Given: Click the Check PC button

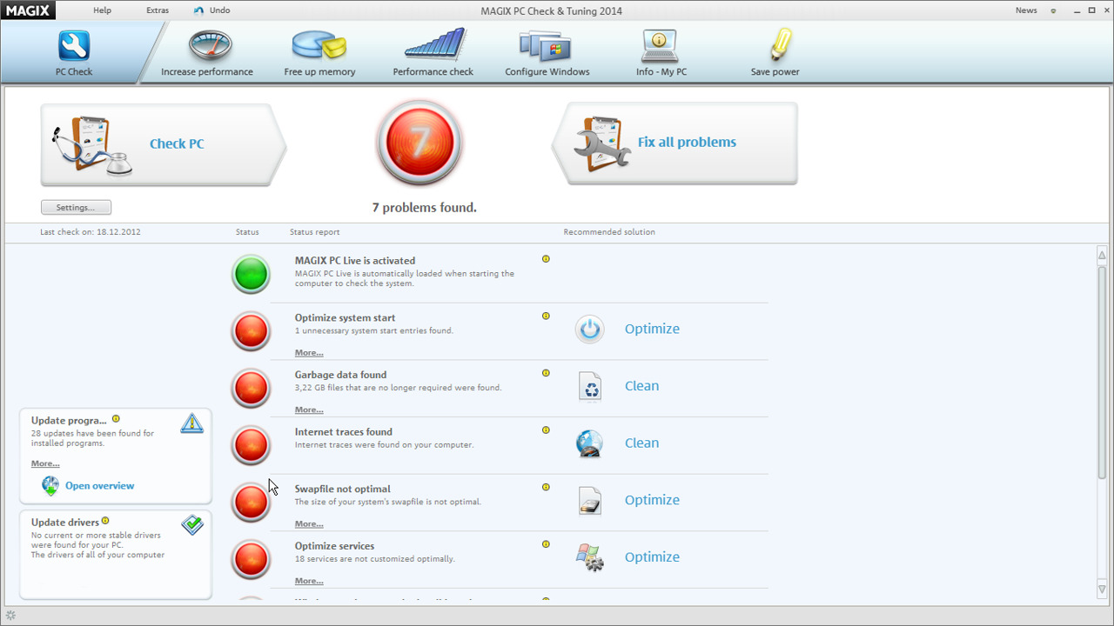Looking at the screenshot, I should point(163,144).
